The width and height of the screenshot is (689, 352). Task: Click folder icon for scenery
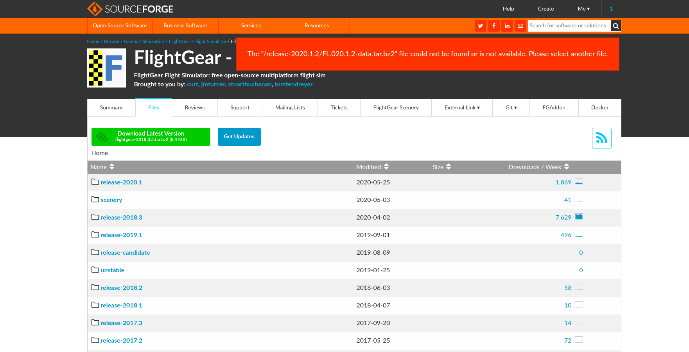[x=95, y=199]
